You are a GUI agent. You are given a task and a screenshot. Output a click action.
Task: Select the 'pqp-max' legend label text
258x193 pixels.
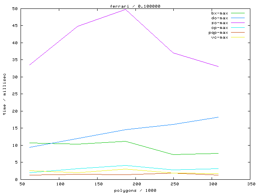point(218,33)
